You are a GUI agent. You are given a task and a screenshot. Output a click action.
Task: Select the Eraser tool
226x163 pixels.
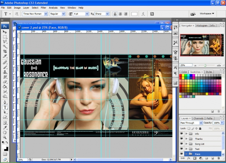click(x=5, y=82)
